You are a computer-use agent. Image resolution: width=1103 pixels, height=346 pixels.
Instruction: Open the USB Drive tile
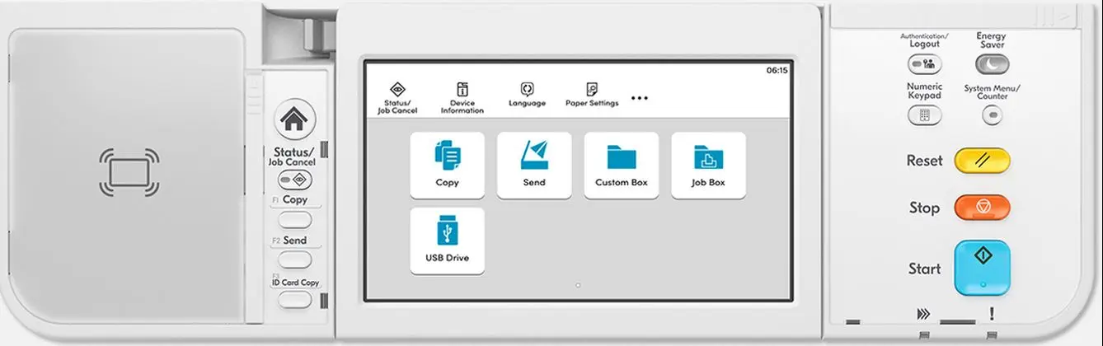tap(447, 241)
